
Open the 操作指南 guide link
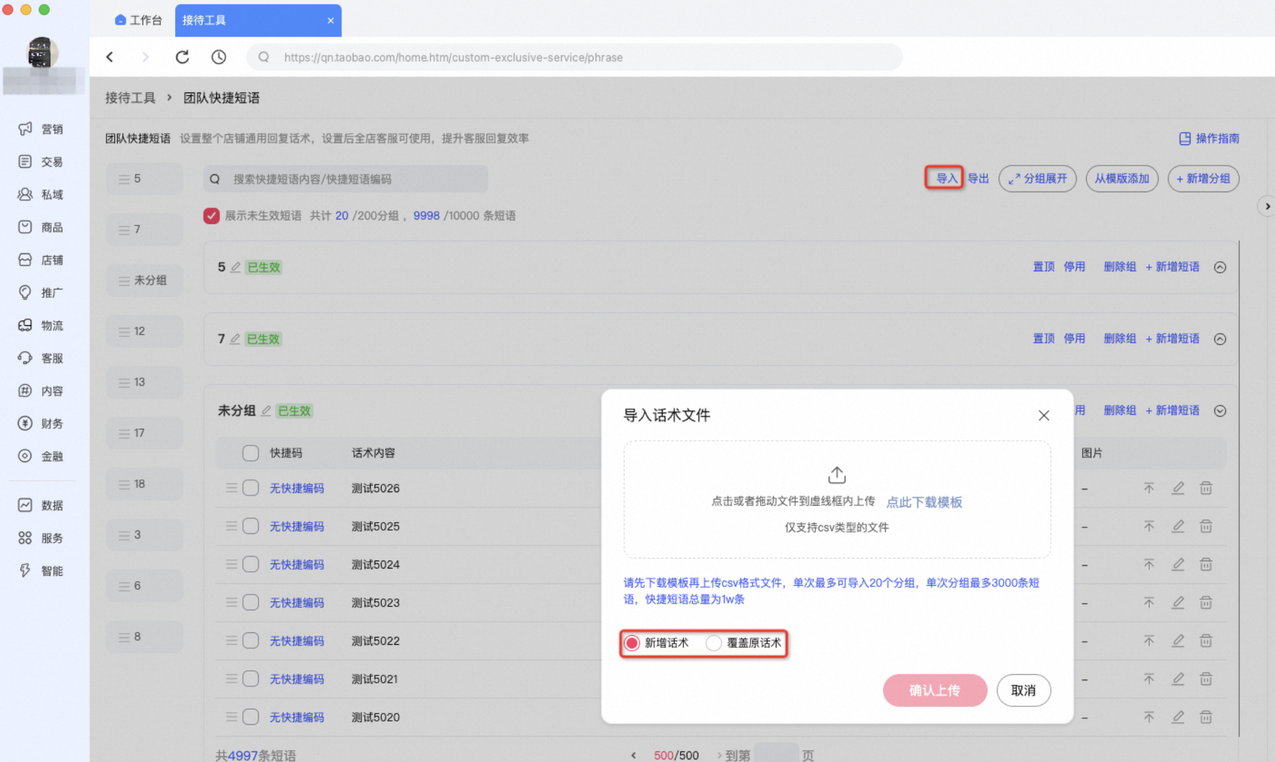(x=1208, y=138)
